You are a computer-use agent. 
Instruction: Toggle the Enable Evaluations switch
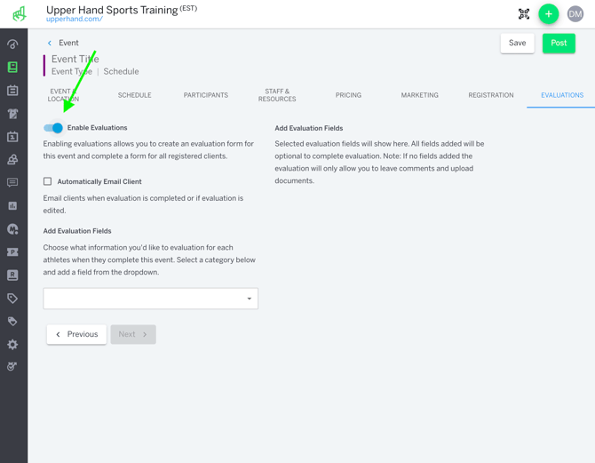point(53,128)
